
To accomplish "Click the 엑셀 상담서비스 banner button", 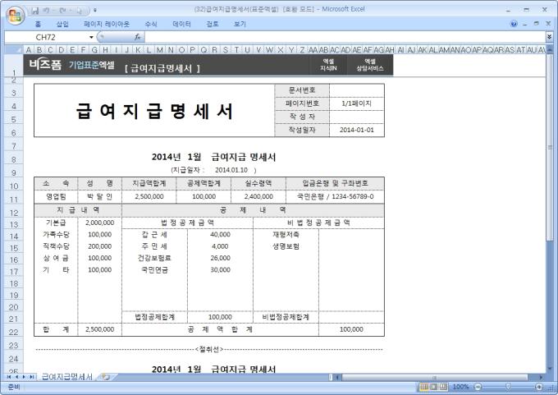I will pos(370,65).
